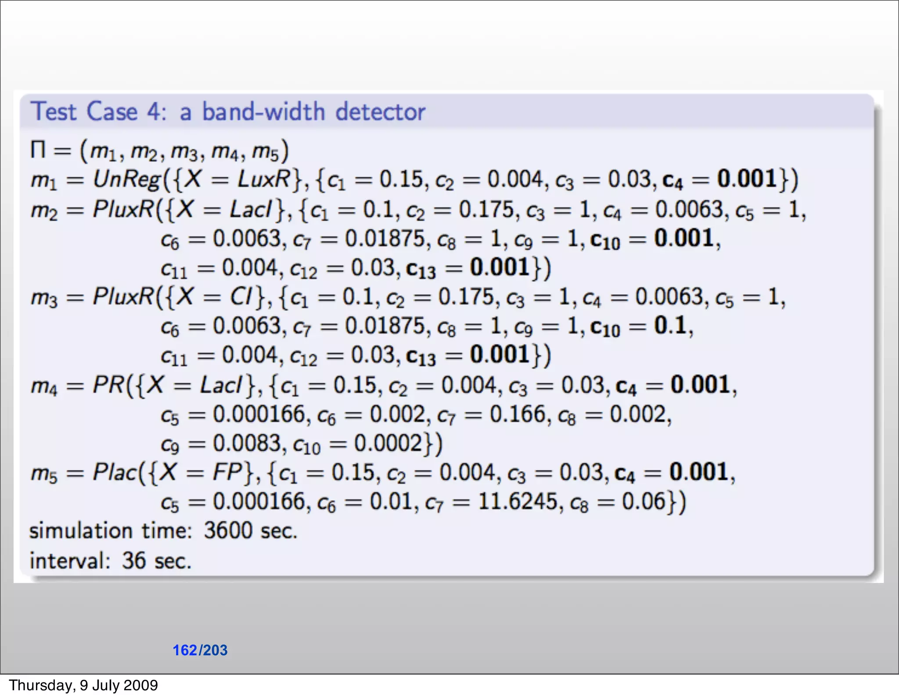The height and width of the screenshot is (699, 899).
Task: Click the page number 162/203
Action: point(200,650)
